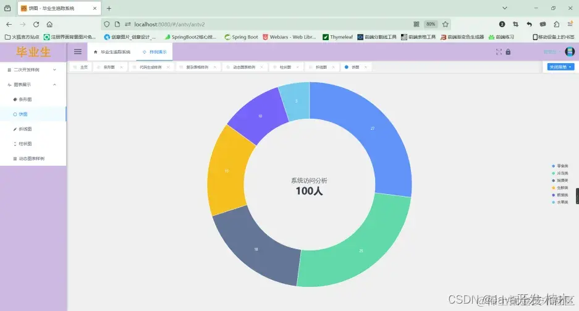Click the grid icon beside 动态图表样例
579x311 pixels.
(x=15, y=158)
